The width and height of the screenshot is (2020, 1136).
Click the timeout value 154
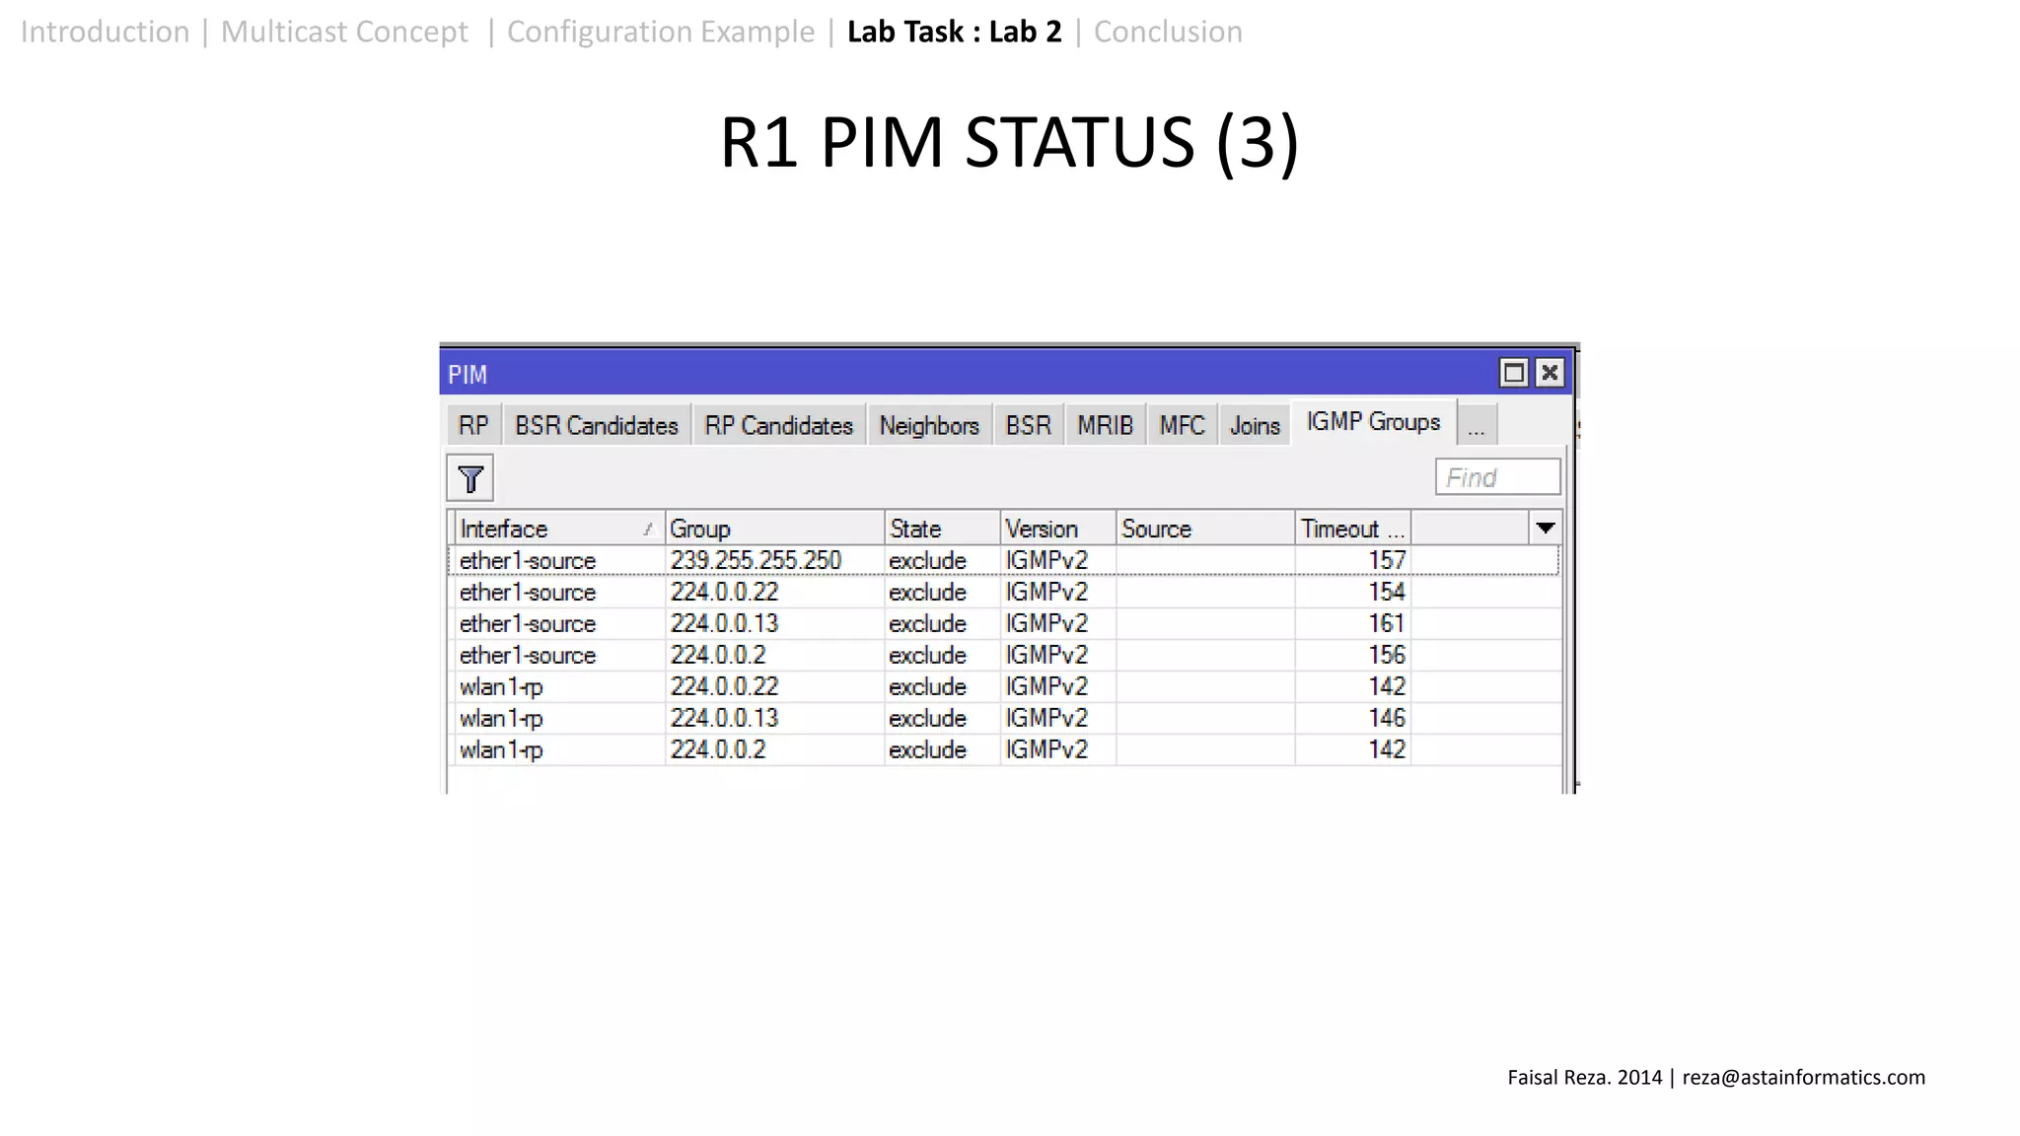pos(1387,592)
